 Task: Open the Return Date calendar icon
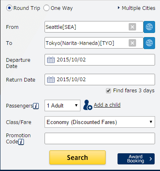point(51,80)
